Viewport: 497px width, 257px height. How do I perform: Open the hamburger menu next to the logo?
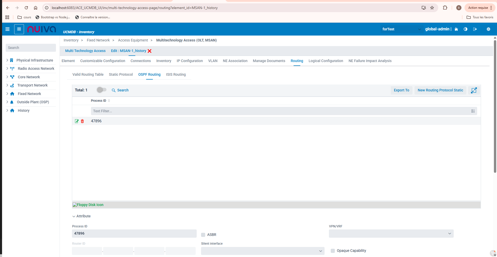click(19, 29)
